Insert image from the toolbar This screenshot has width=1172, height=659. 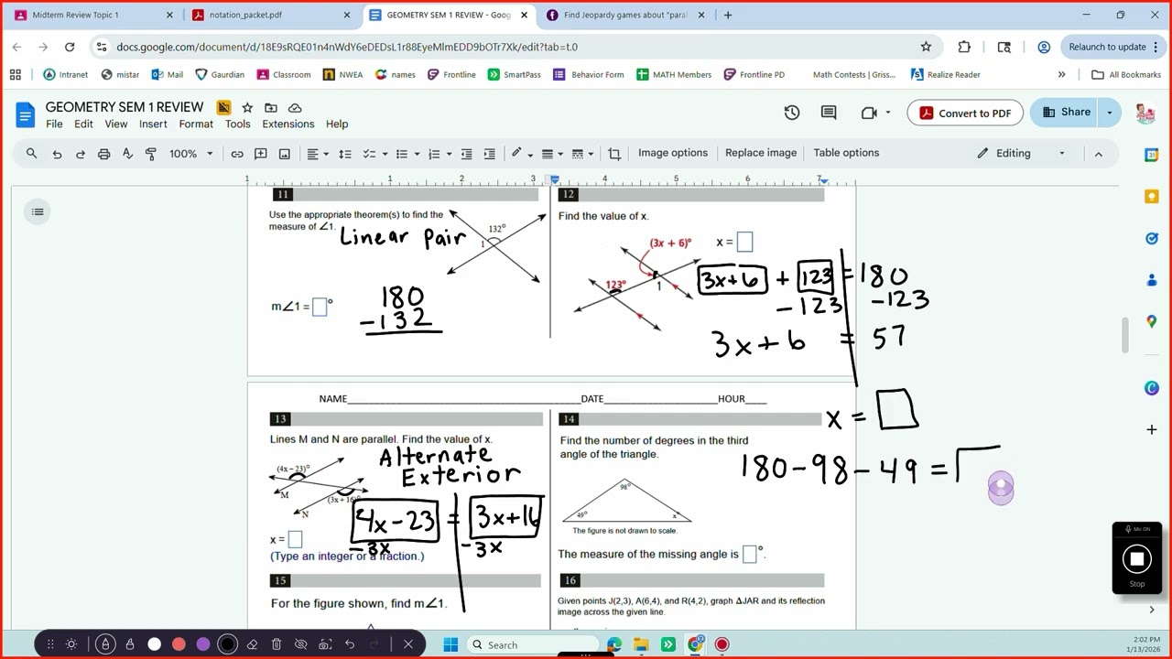[x=284, y=154]
